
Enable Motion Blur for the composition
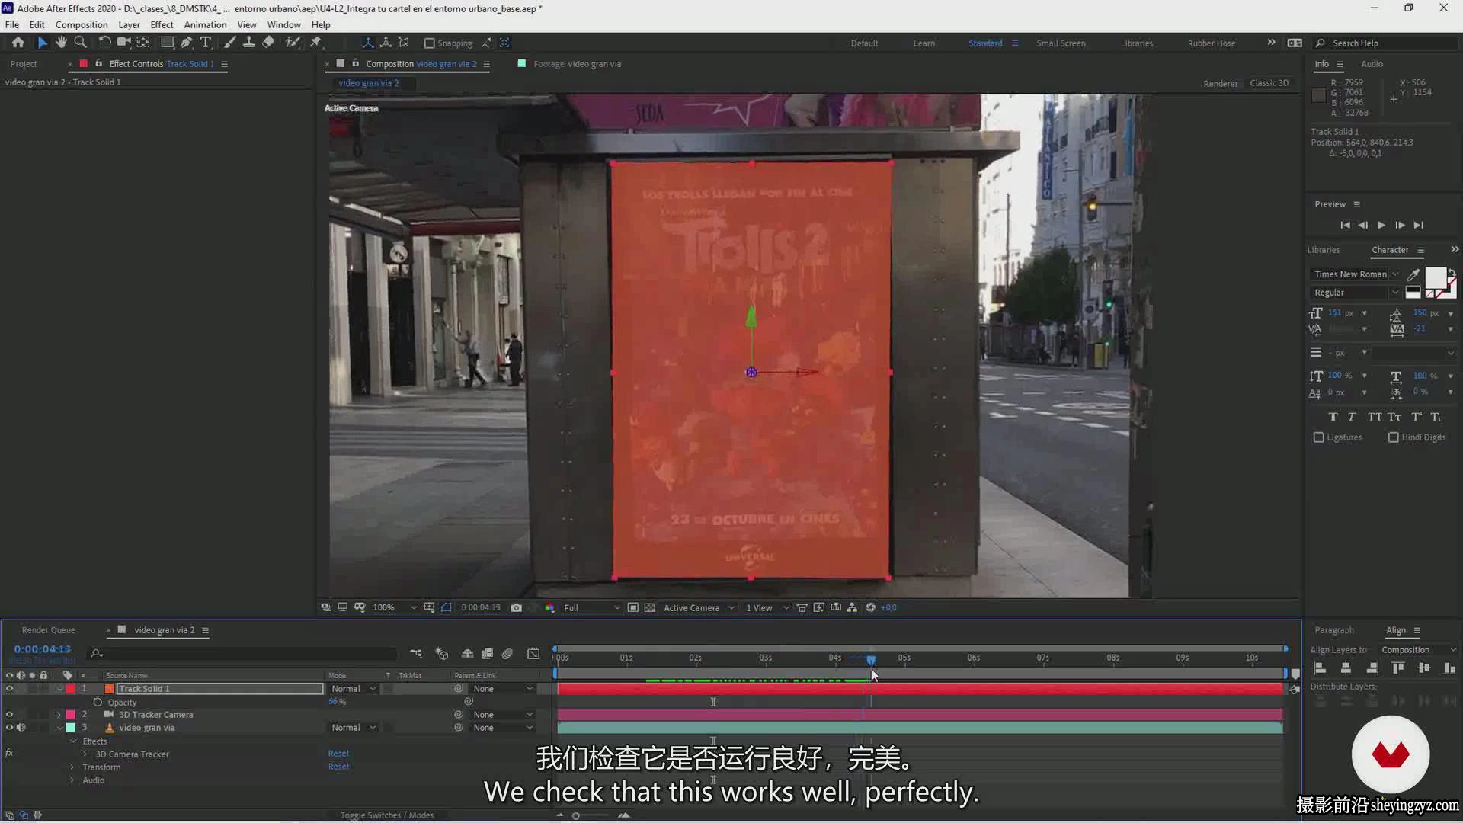pyautogui.click(x=507, y=654)
